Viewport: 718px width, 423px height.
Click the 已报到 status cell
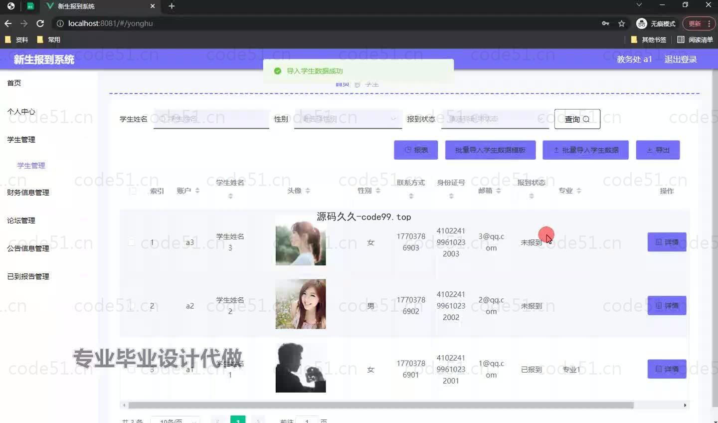pos(532,370)
